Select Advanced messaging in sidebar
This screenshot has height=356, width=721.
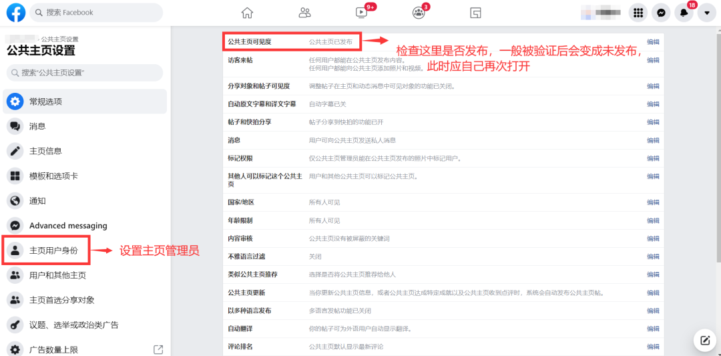(x=85, y=225)
